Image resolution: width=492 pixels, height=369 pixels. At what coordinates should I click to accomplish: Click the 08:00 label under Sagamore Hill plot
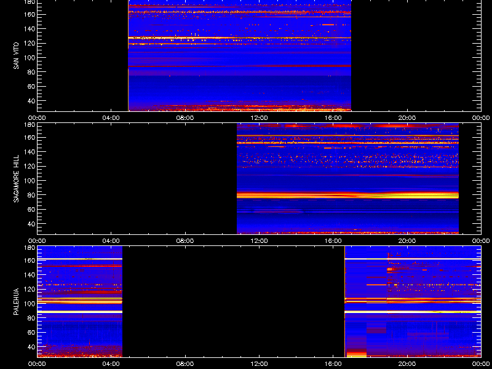click(185, 241)
